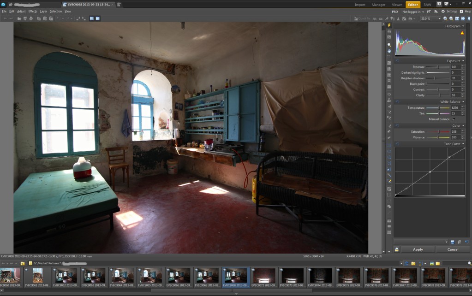This screenshot has width=472, height=296.
Task: Select the Zoom magnifier tool in vertical toolbar
Action: tap(389, 45)
